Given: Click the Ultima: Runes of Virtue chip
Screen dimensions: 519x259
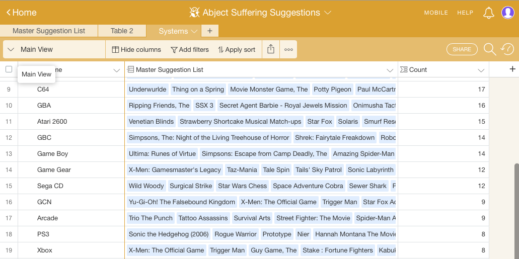Looking at the screenshot, I should [162, 154].
